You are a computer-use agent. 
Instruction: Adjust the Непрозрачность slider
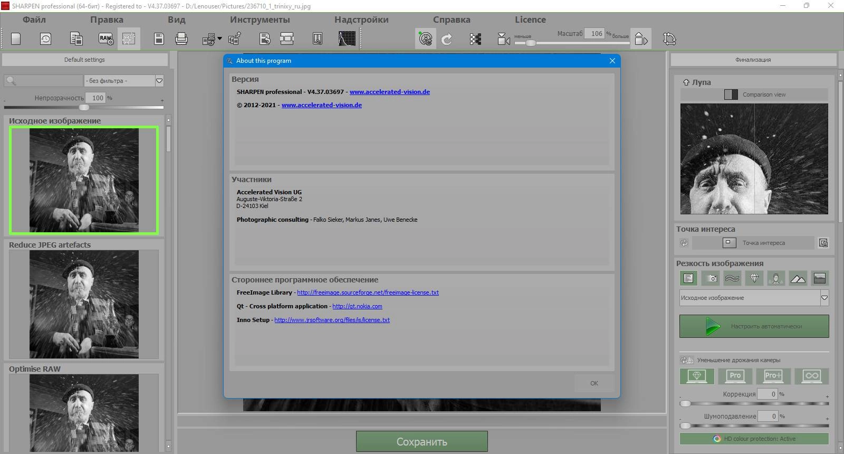tap(84, 107)
